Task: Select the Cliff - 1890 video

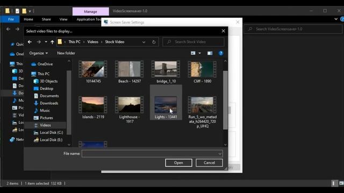Action: point(202,72)
